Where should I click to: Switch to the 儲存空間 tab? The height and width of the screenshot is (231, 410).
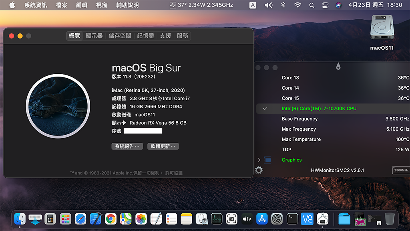coord(120,36)
